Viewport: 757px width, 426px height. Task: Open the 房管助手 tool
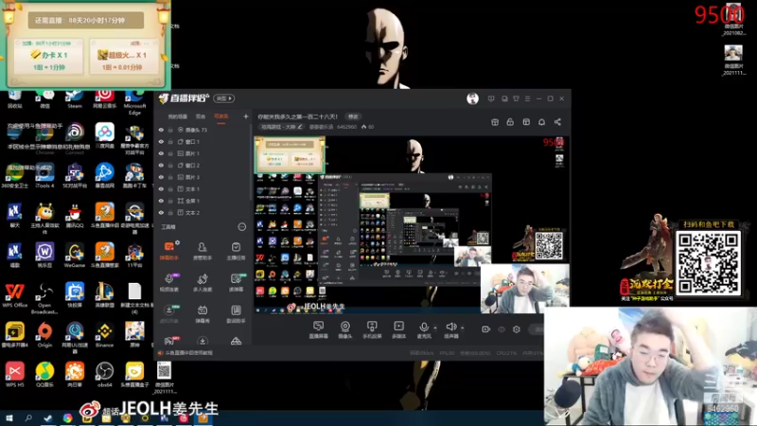[202, 251]
